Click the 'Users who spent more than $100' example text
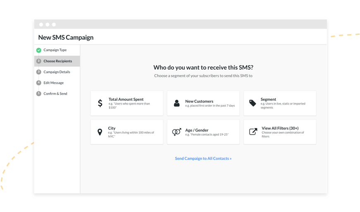360x212 pixels. tap(129, 106)
